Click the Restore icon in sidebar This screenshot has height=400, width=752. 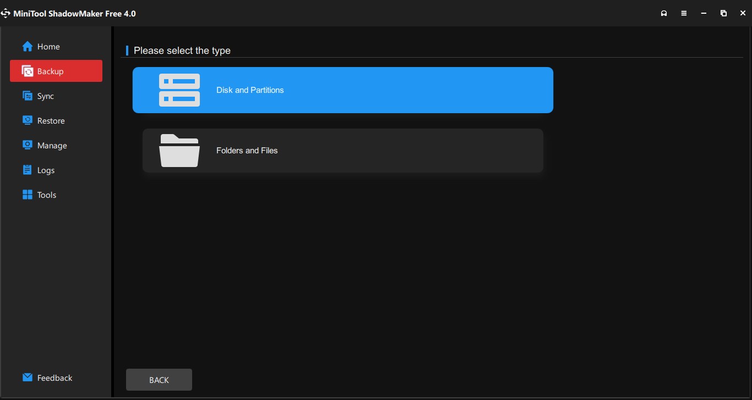click(27, 121)
